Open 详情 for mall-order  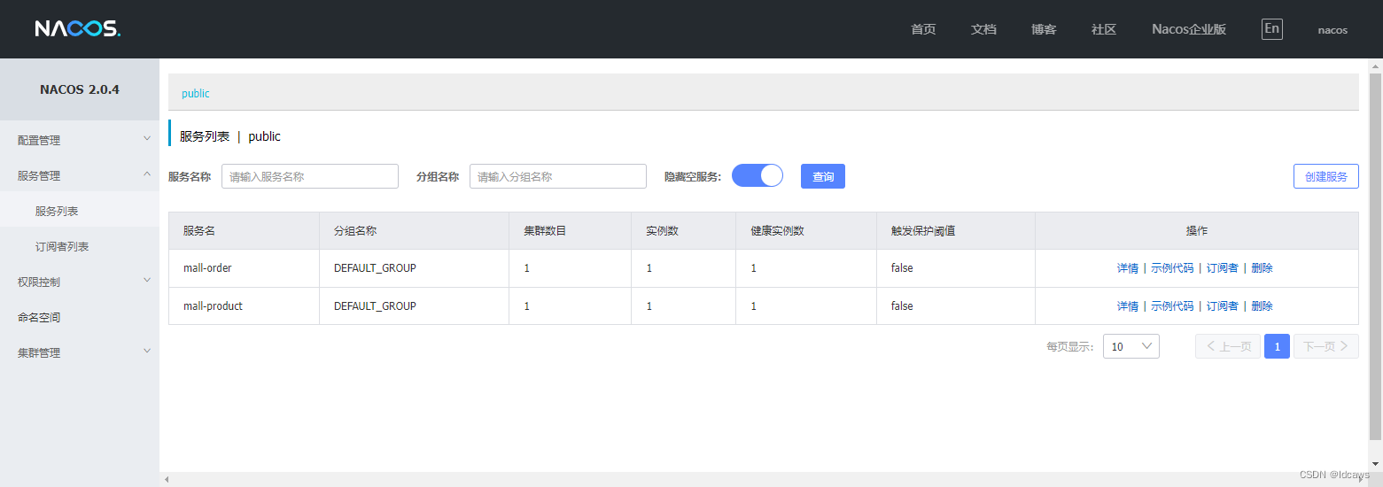point(1128,268)
